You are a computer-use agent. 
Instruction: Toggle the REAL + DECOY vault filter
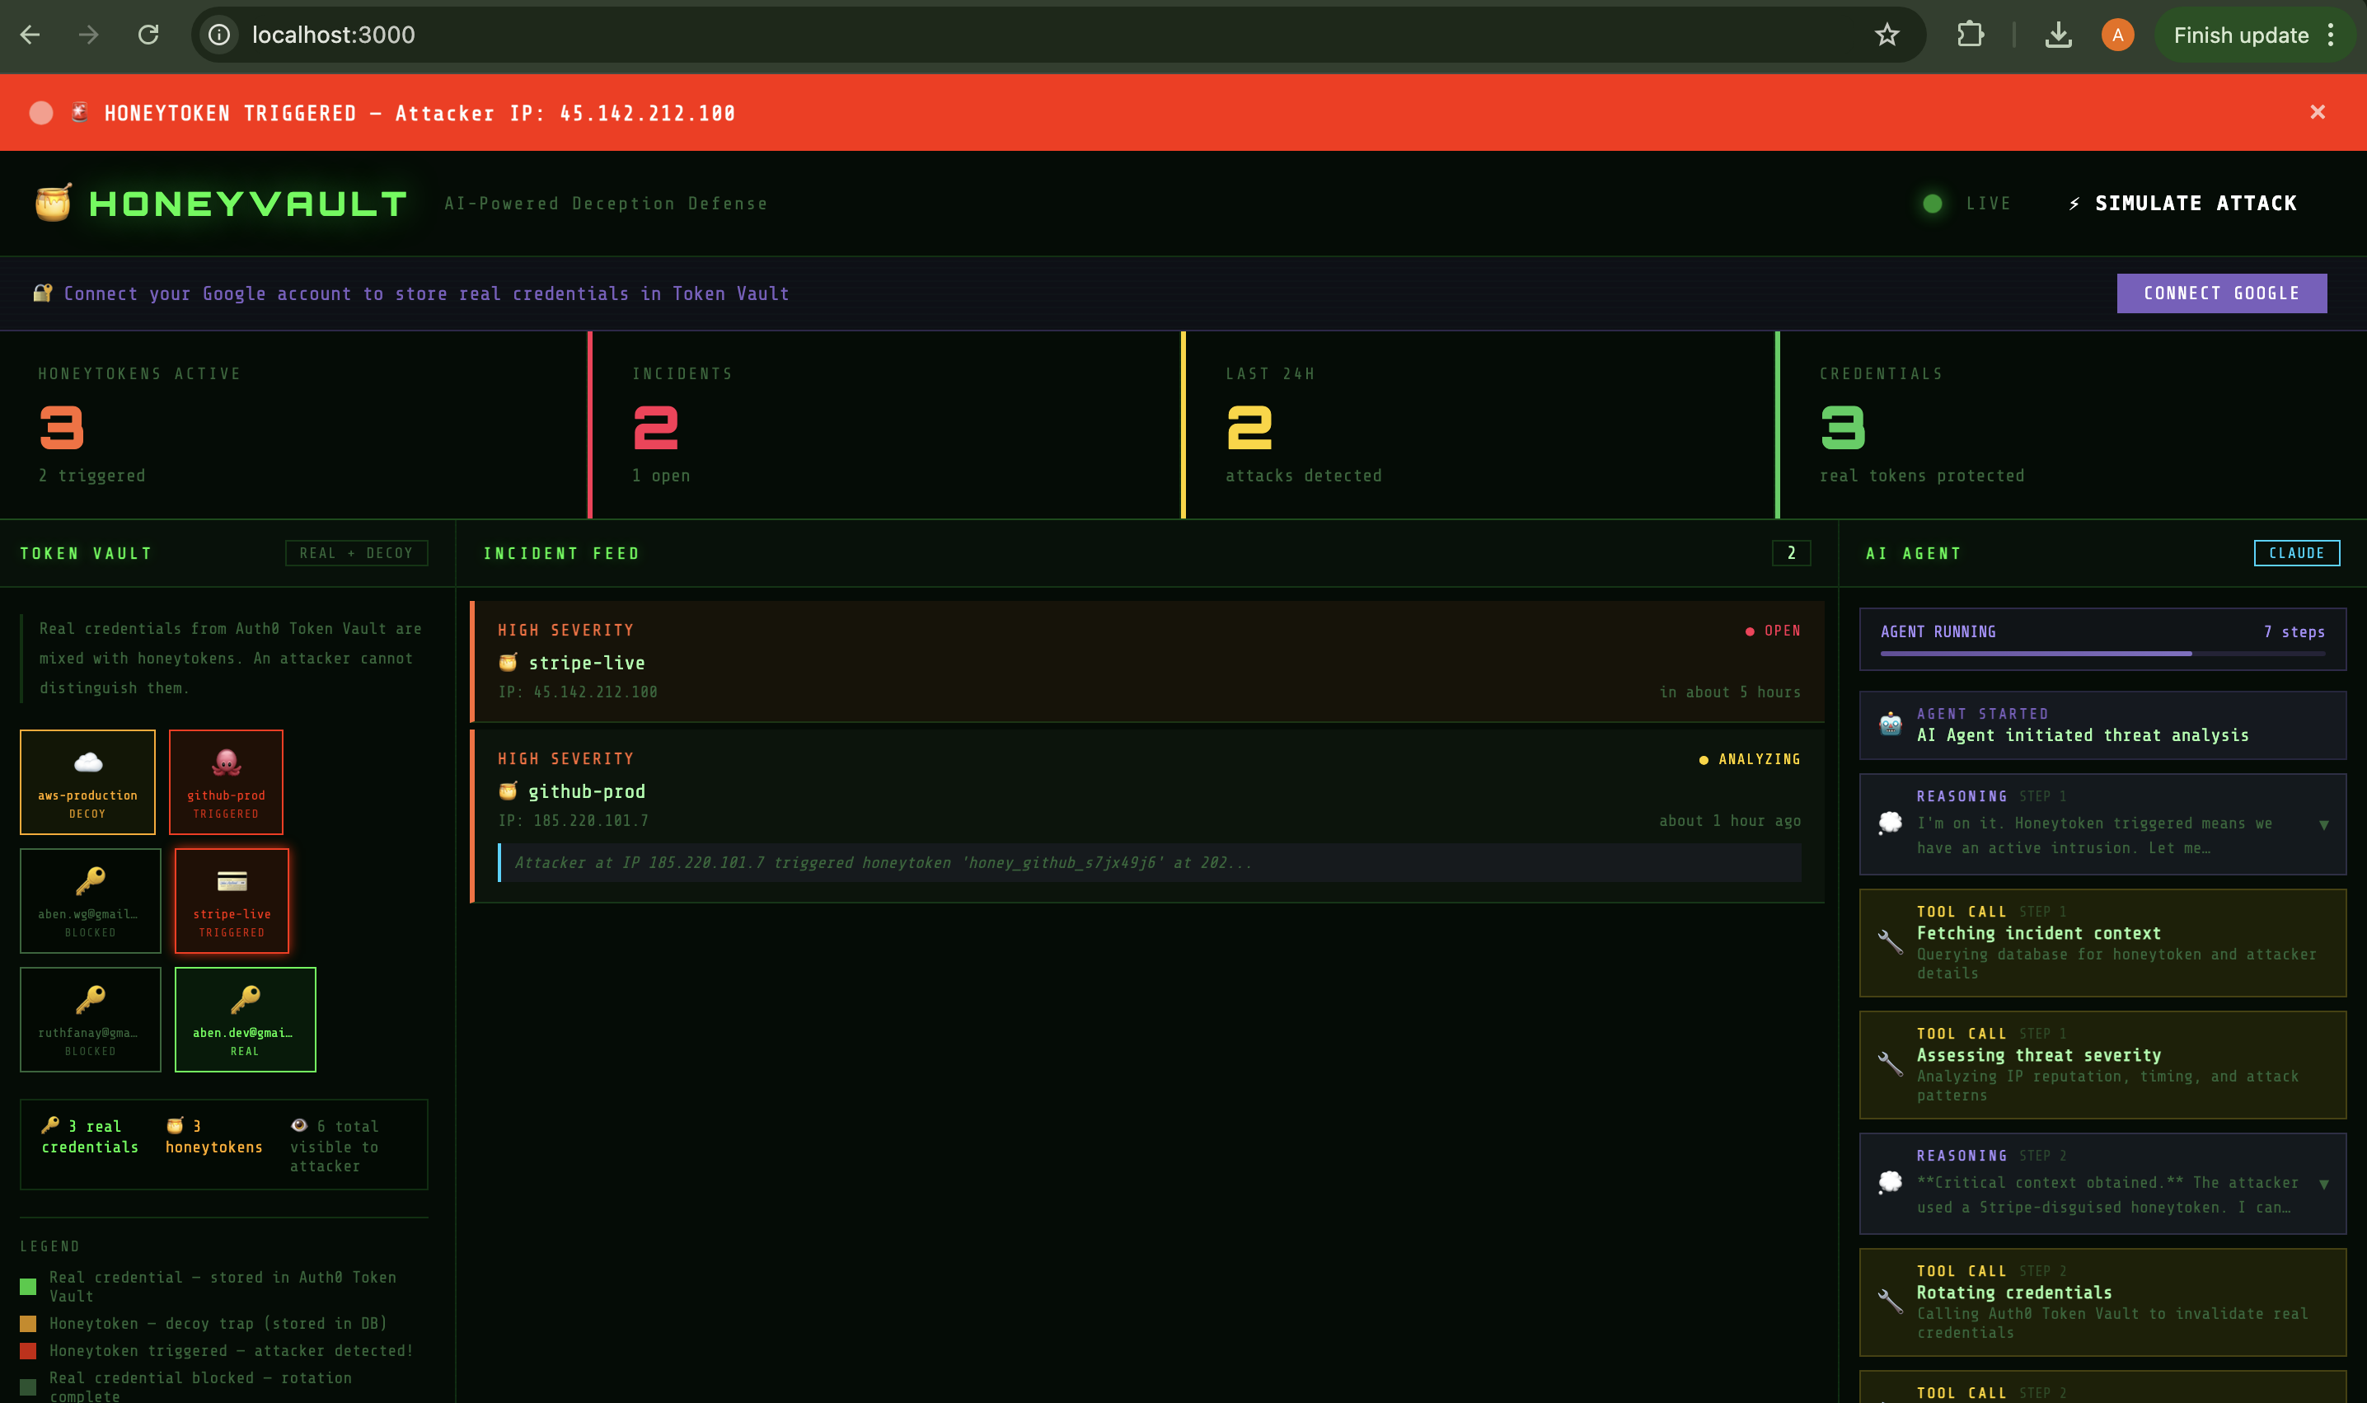tap(356, 553)
